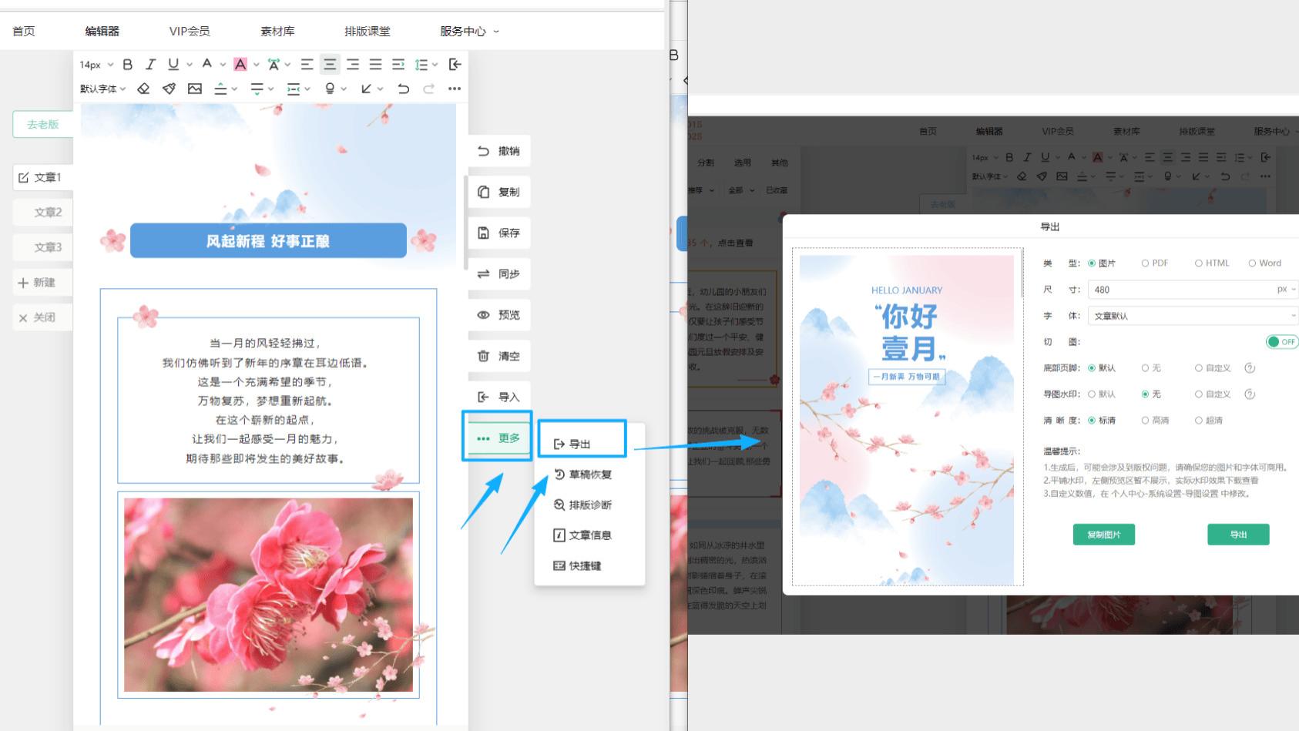1299x731 pixels.
Task: Select the PDF export type radio button
Action: click(x=1146, y=263)
